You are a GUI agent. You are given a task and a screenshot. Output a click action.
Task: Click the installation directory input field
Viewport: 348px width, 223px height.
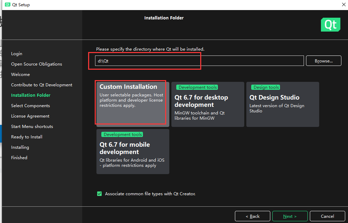[199, 61]
